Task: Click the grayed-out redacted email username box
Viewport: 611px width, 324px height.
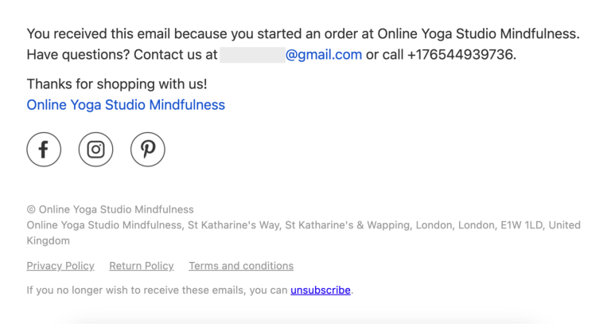Action: 251,55
